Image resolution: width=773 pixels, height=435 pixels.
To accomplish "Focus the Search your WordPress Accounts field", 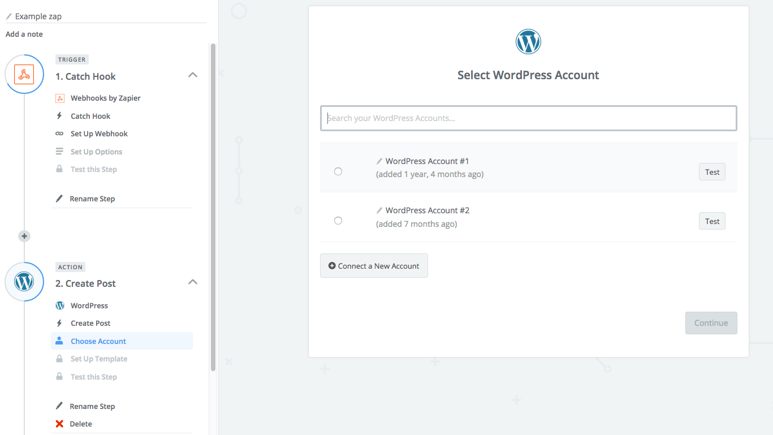I will [x=528, y=118].
